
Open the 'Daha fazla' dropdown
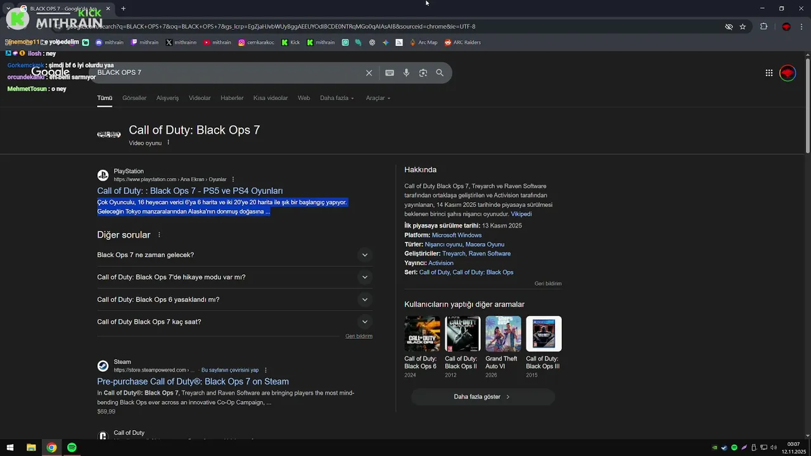337,98
